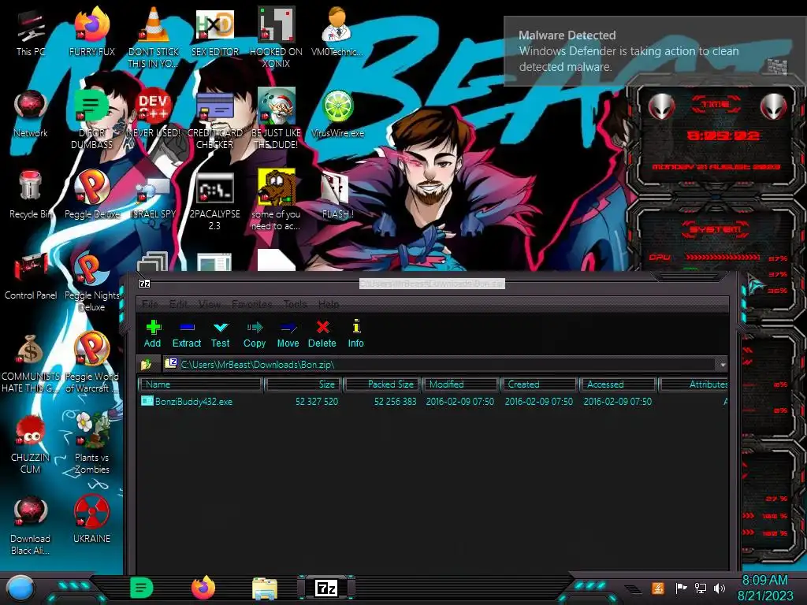Select the VirusWire.exe desktop icon
The height and width of the screenshot is (605, 807).
click(337, 113)
